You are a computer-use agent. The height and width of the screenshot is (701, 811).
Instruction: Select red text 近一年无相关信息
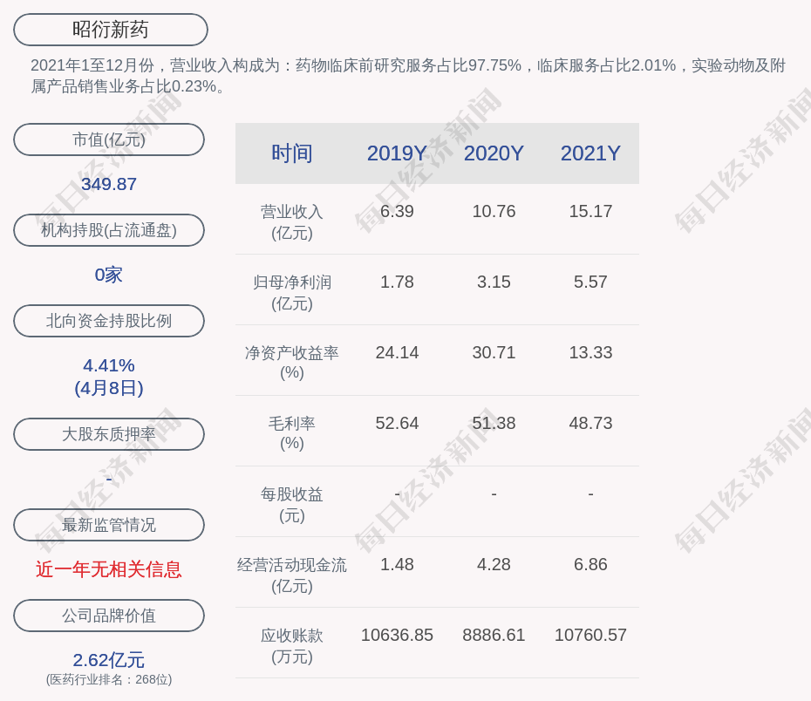point(109,569)
